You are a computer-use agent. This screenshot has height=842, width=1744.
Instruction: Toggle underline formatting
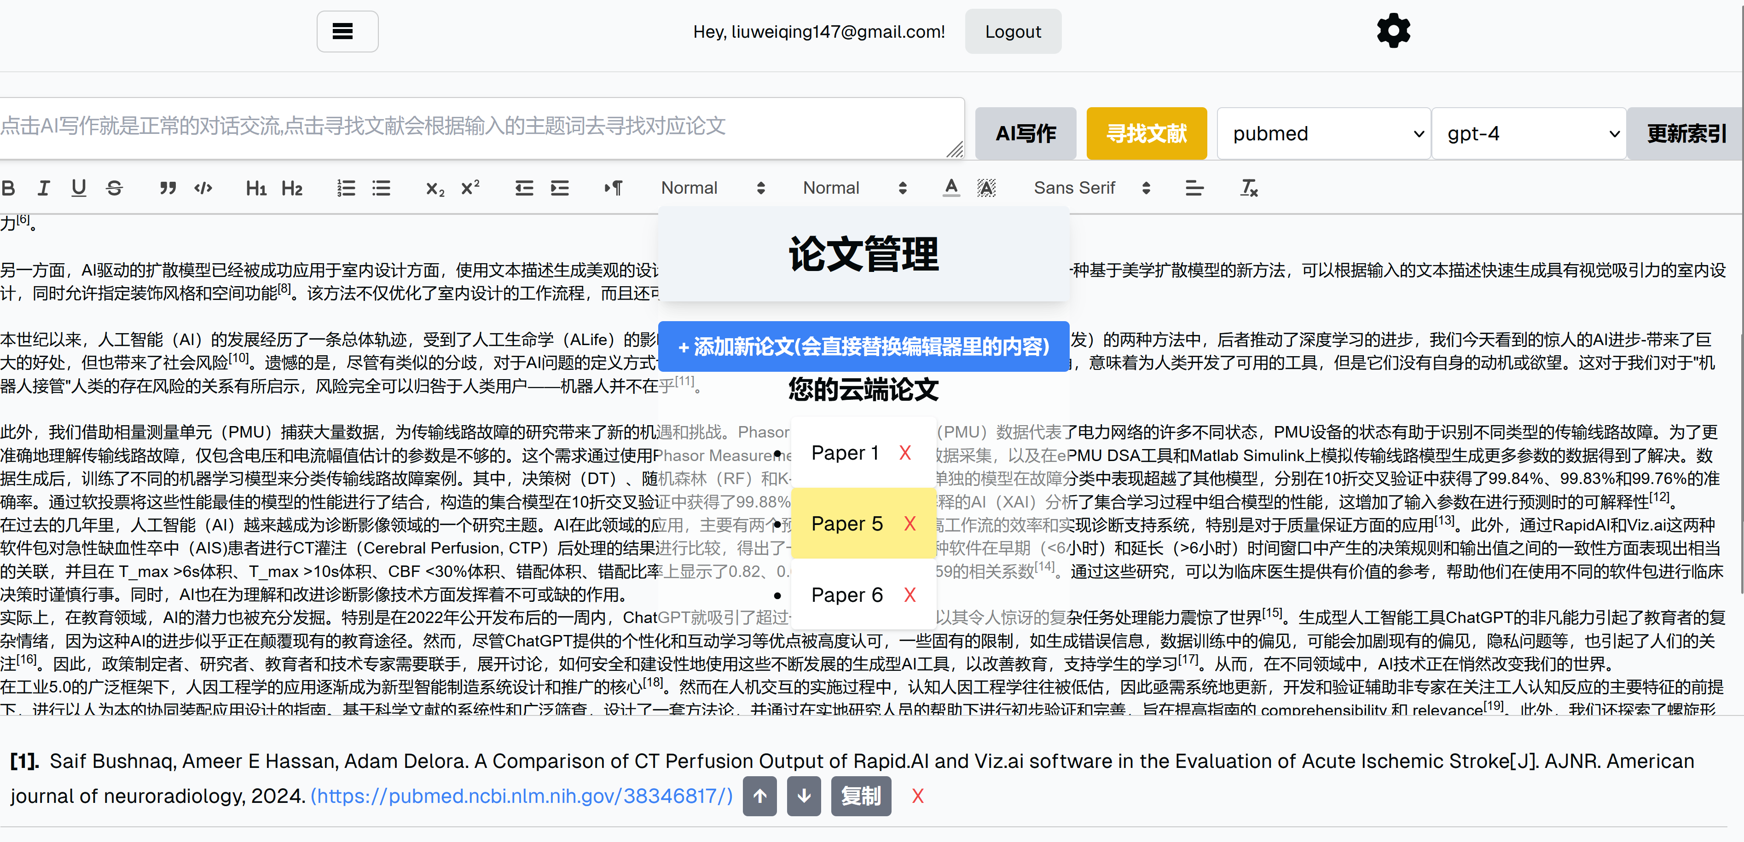point(79,188)
